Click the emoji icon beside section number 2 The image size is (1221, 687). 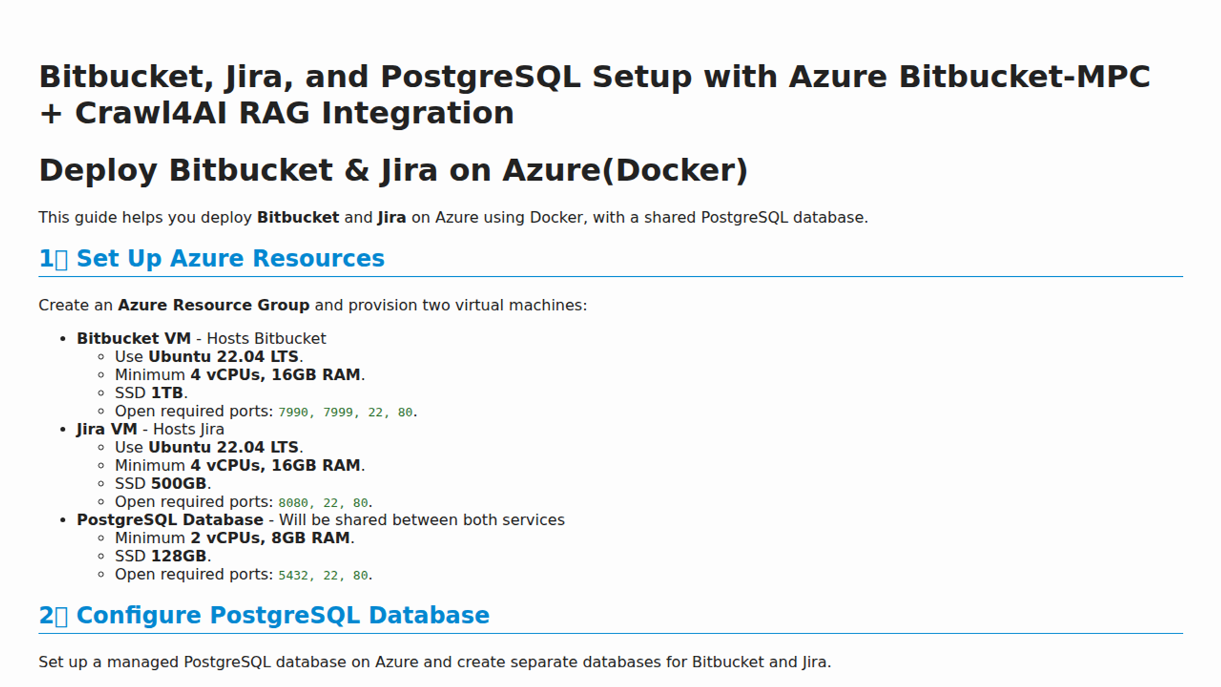click(x=61, y=616)
